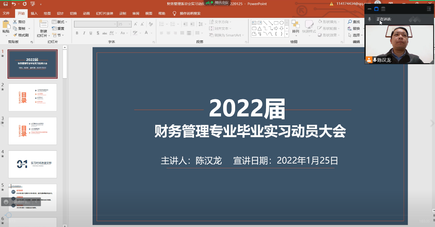This screenshot has height=227, width=435.
Task: Choose the triangle shape in gallery
Action: [x=259, y=29]
